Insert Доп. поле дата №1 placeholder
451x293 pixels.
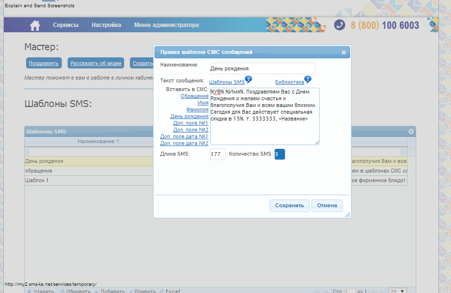point(184,136)
